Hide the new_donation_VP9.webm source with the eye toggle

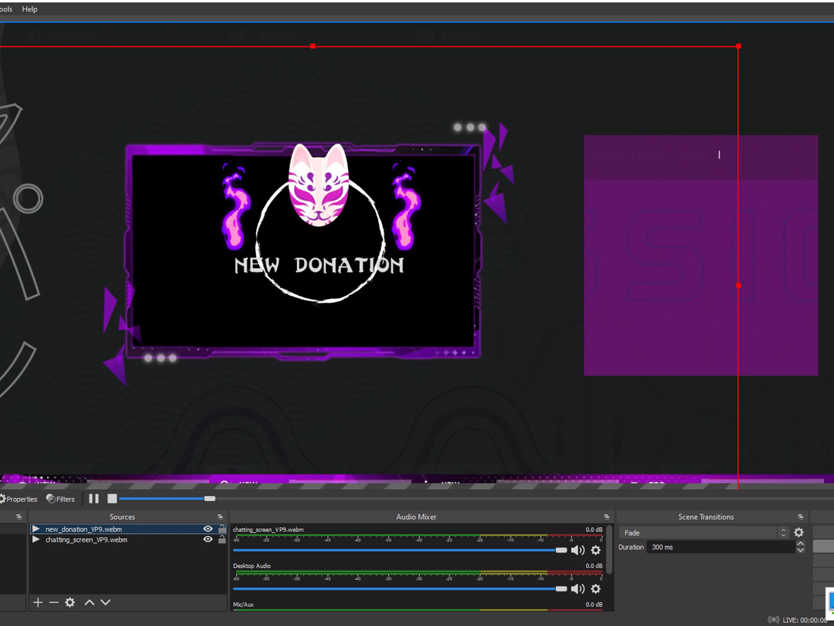pos(208,529)
